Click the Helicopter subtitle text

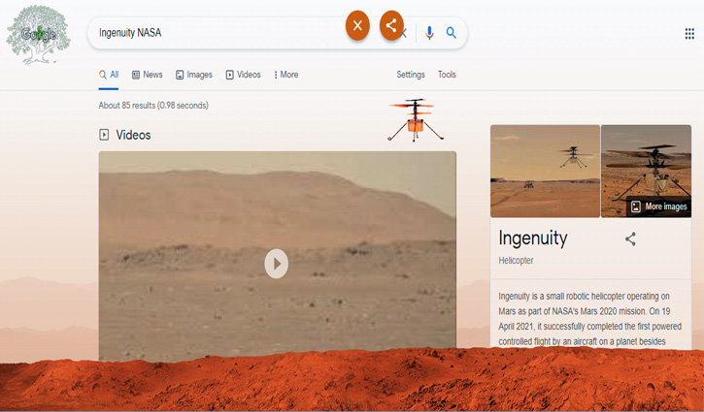(516, 261)
